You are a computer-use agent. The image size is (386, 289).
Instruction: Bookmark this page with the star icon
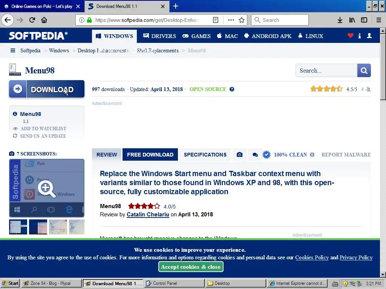[242, 20]
